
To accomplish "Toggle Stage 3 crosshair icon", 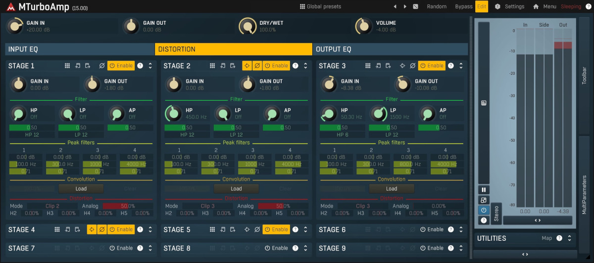I will [402, 66].
